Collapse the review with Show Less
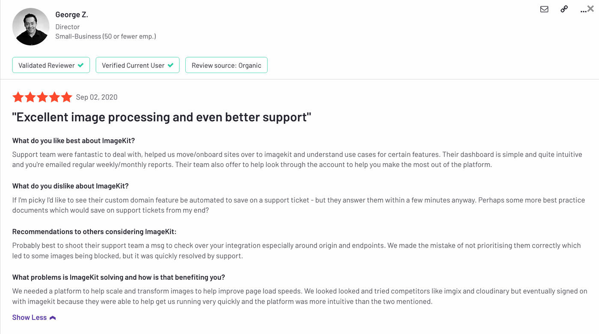The width and height of the screenshot is (599, 334). click(30, 317)
